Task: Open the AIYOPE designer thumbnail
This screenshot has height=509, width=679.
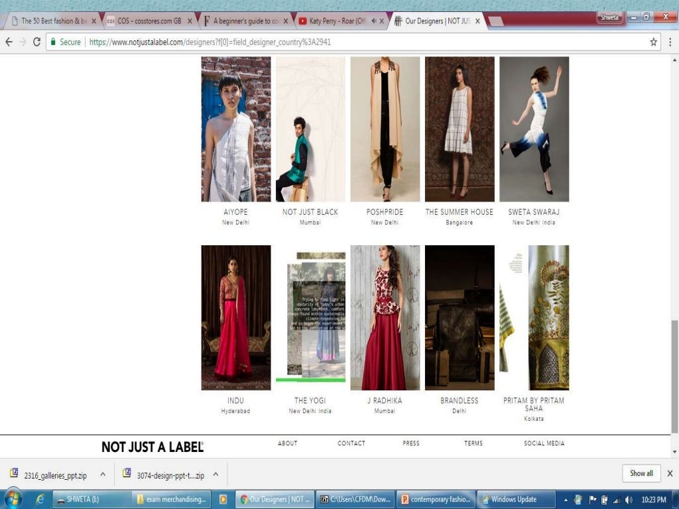Action: pyautogui.click(x=236, y=129)
